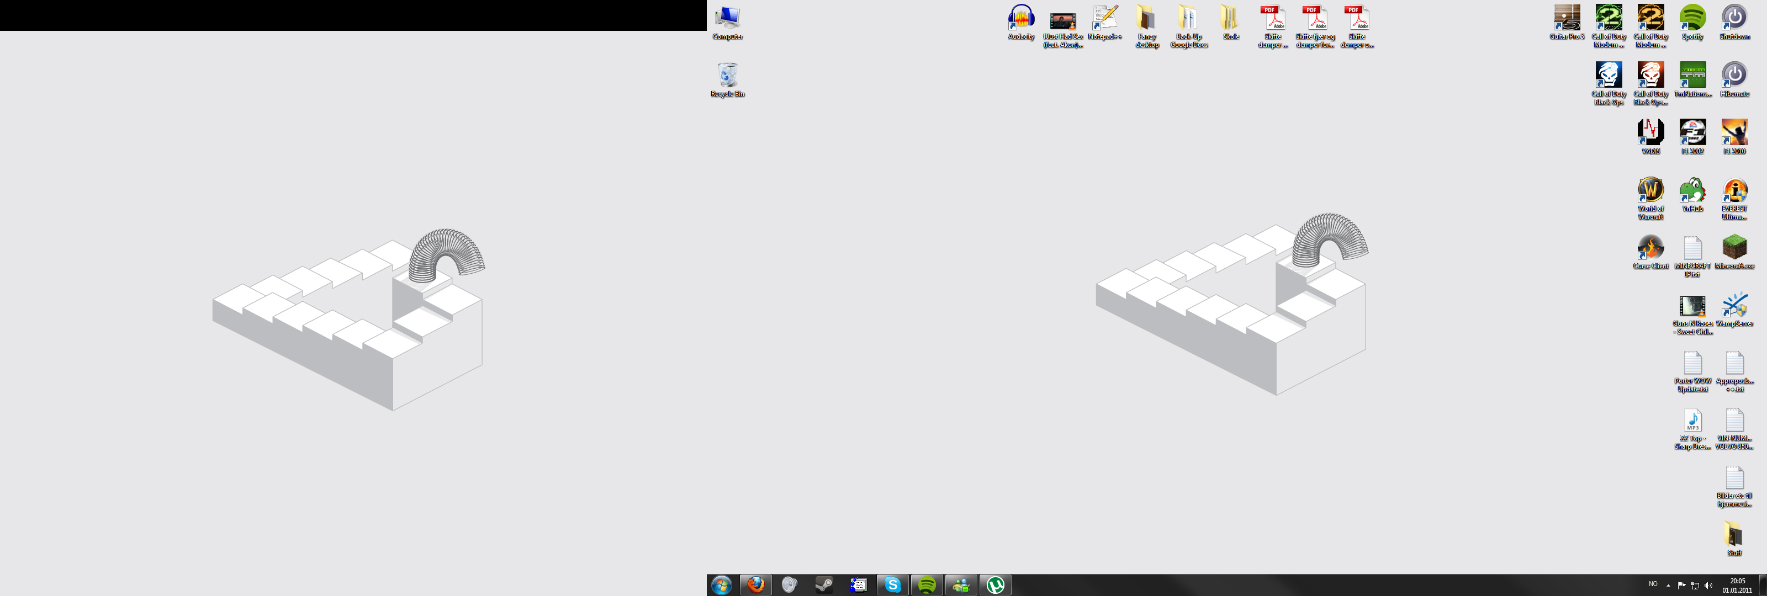Screen dimensions: 1767x596
Task: Open Firefox from the taskbar
Action: pos(756,585)
